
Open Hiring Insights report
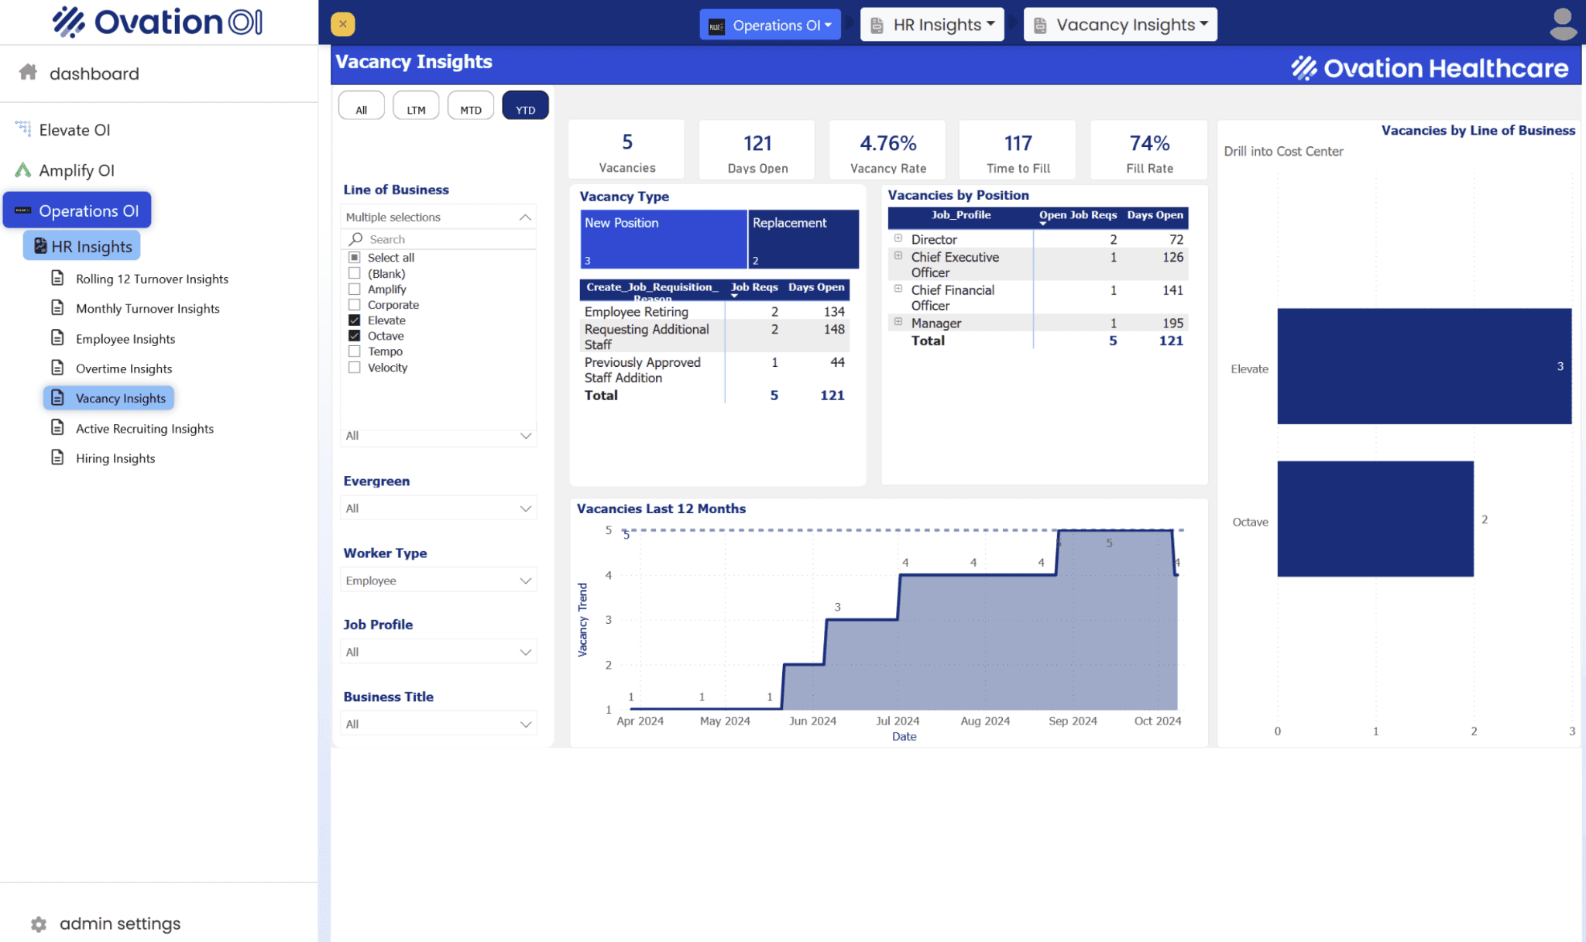[115, 458]
